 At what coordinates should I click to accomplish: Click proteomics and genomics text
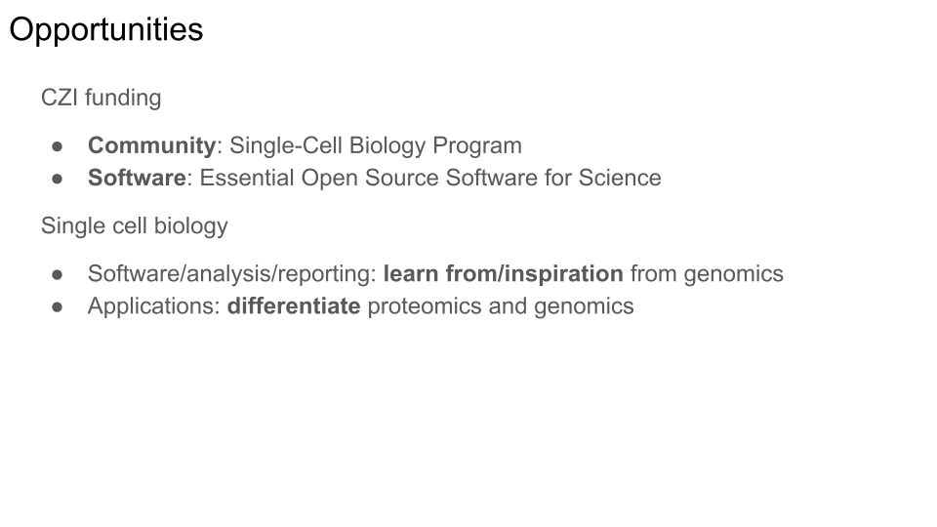point(501,305)
